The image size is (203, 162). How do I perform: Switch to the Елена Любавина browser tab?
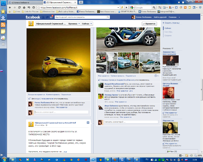click(25, 2)
